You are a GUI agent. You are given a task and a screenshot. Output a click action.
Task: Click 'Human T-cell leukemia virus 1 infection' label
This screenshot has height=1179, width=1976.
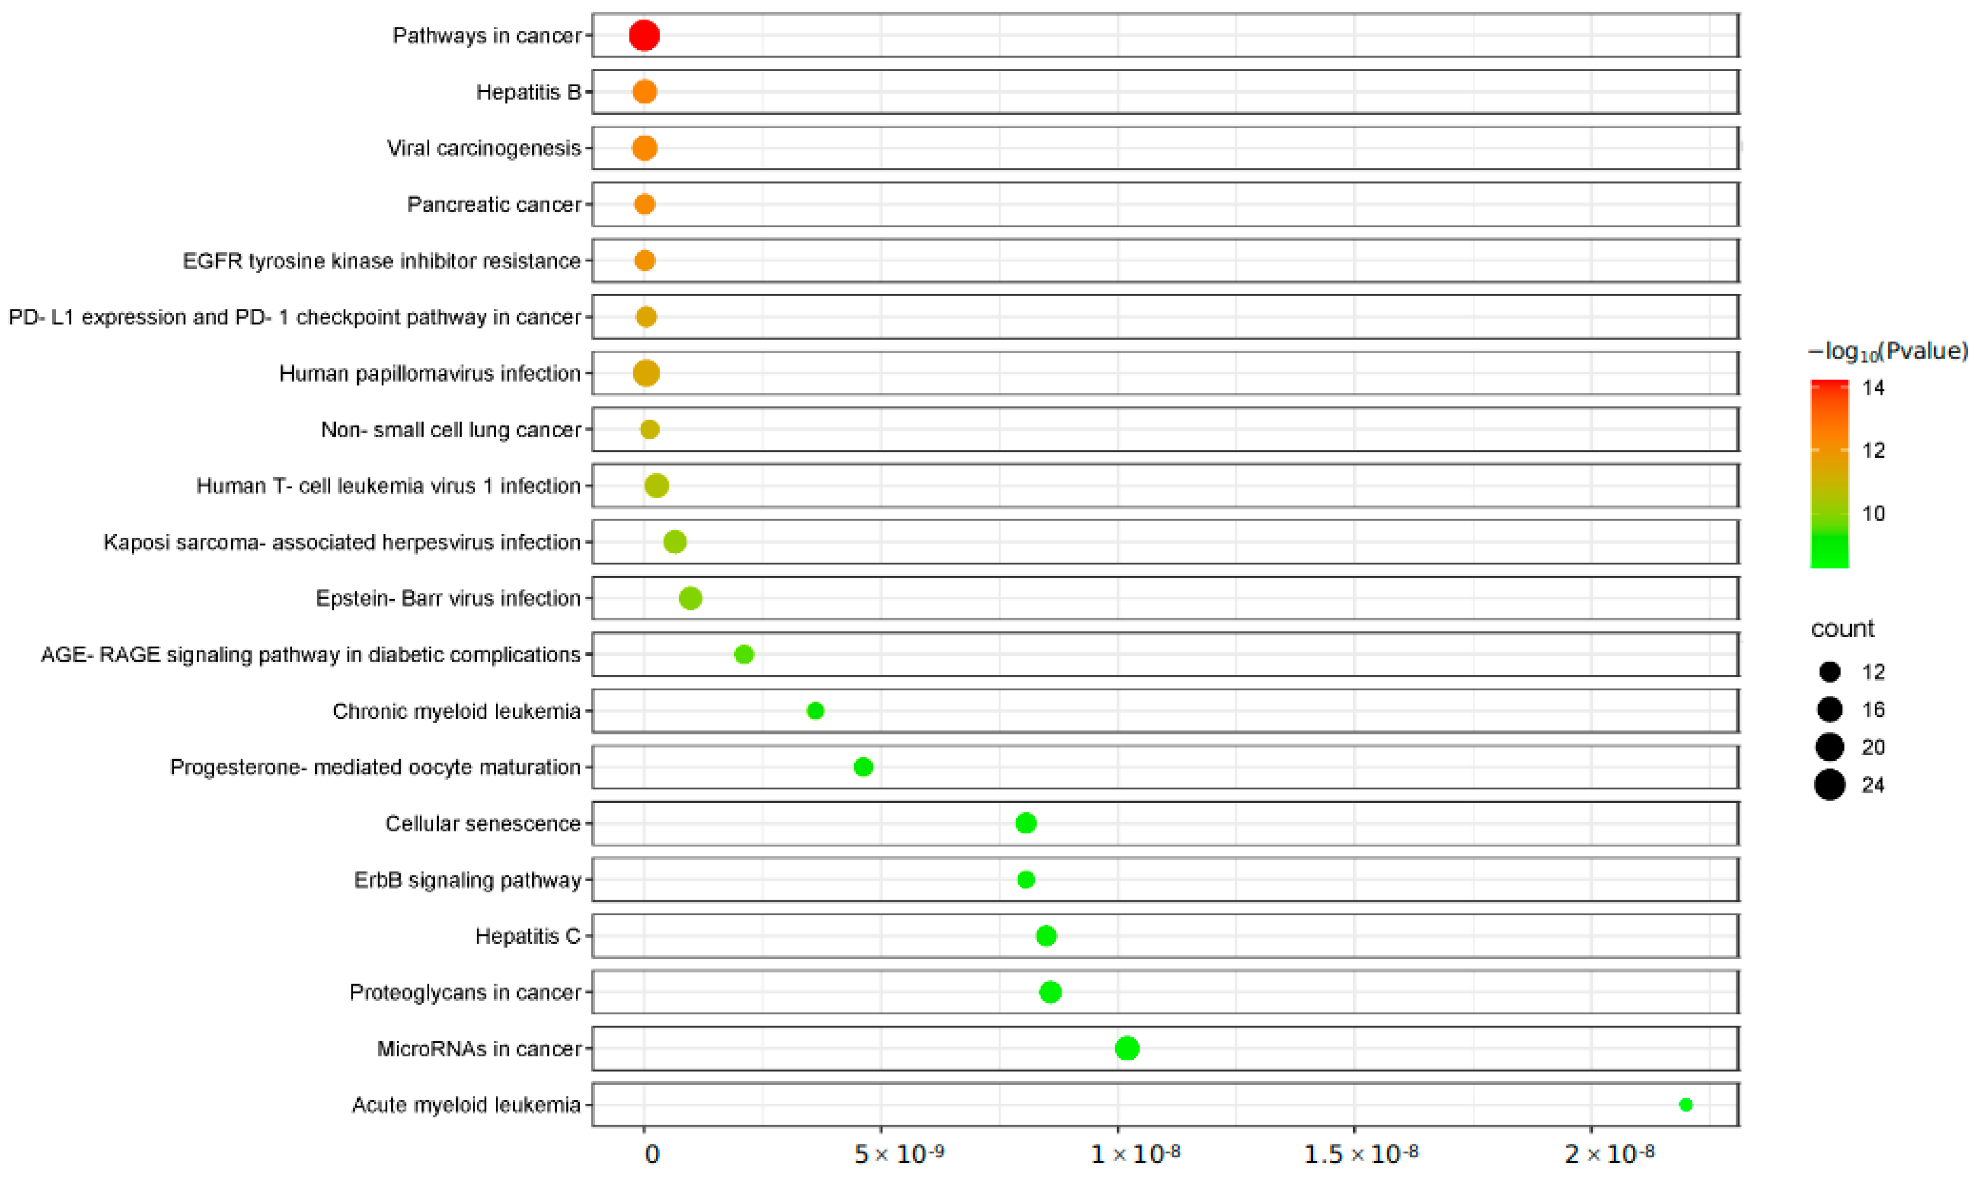pyautogui.click(x=389, y=486)
